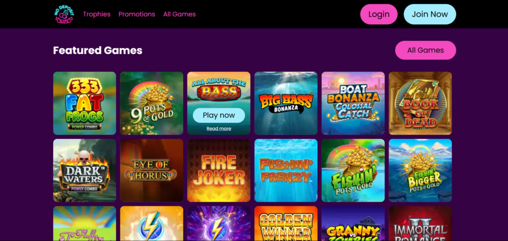Click the No Deposit Slots logo
This screenshot has width=508, height=241.
(x=64, y=14)
